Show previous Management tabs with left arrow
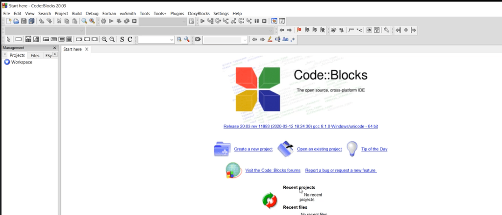The image size is (502, 215). tap(4, 55)
